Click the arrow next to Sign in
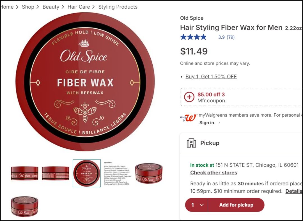 click(219, 123)
